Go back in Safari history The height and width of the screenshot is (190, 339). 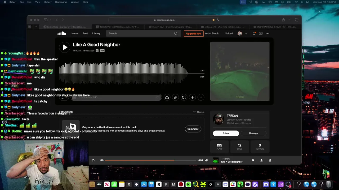57,20
